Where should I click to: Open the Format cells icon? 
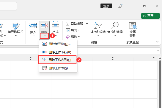click(55, 26)
